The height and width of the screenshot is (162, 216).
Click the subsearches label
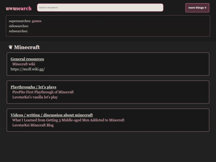[18, 31]
